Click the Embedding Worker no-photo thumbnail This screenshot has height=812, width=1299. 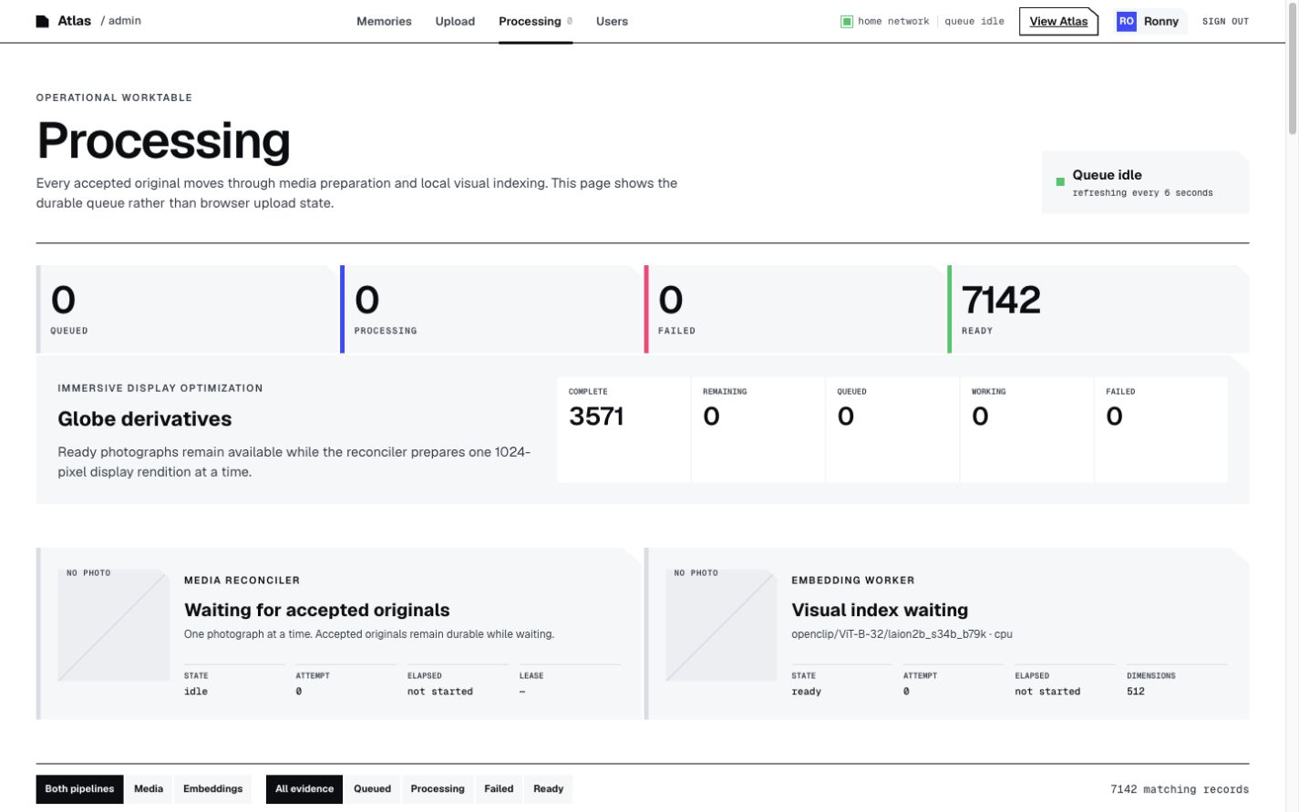(721, 625)
